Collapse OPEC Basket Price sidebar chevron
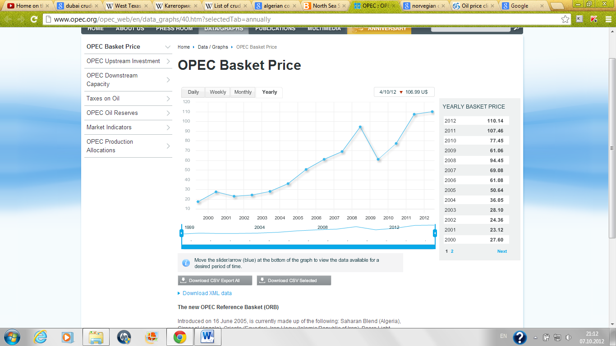Screen dimensions: 616x346 pos(168,47)
